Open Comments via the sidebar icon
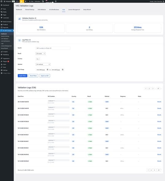 (x=2, y=18)
